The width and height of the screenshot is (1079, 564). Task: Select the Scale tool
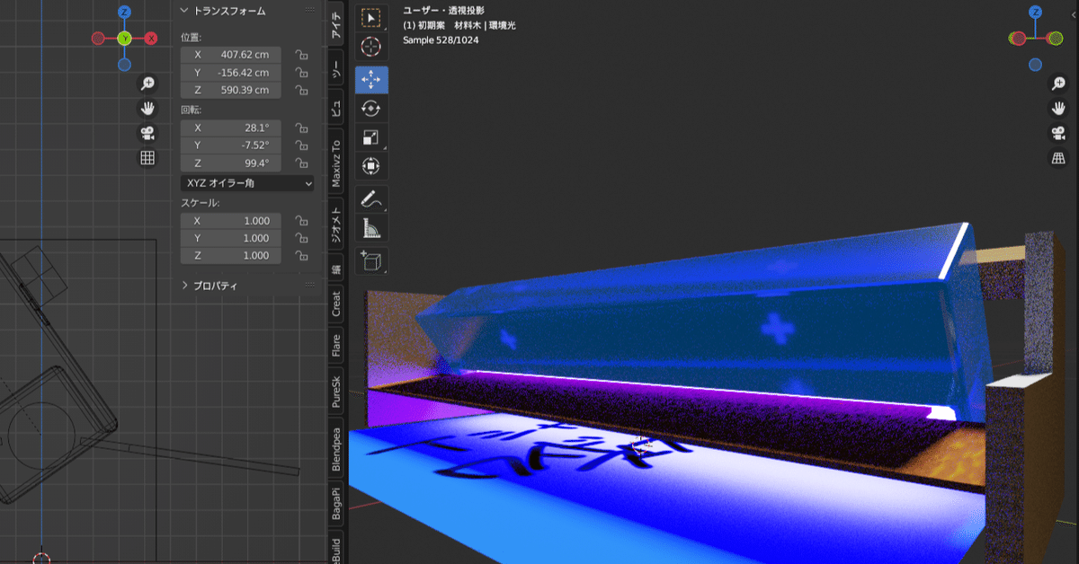pyautogui.click(x=370, y=137)
